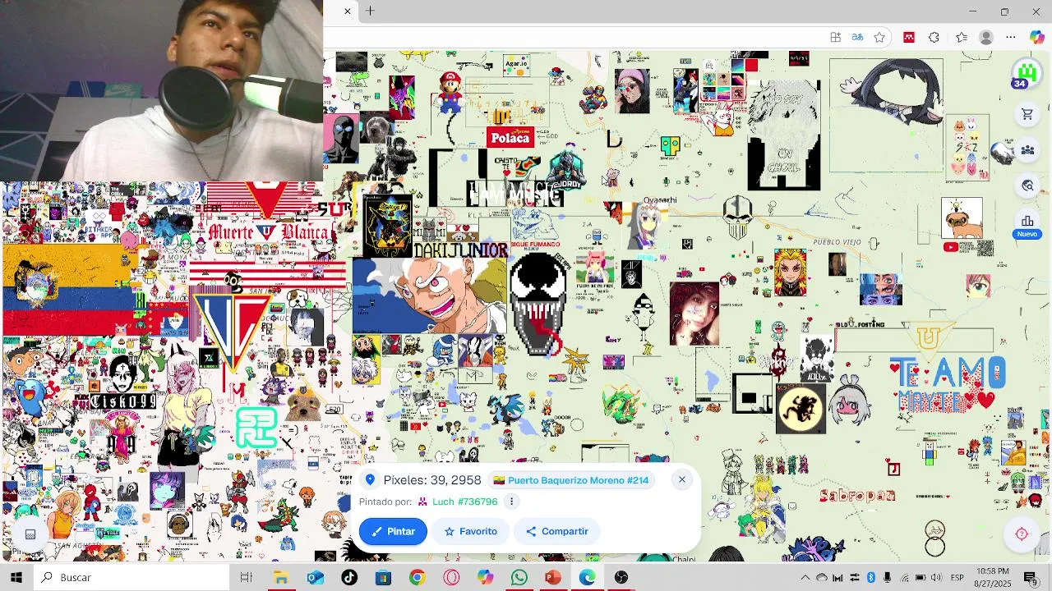Image resolution: width=1052 pixels, height=591 pixels.
Task: Click the Buscar taskbar search box
Action: [131, 577]
